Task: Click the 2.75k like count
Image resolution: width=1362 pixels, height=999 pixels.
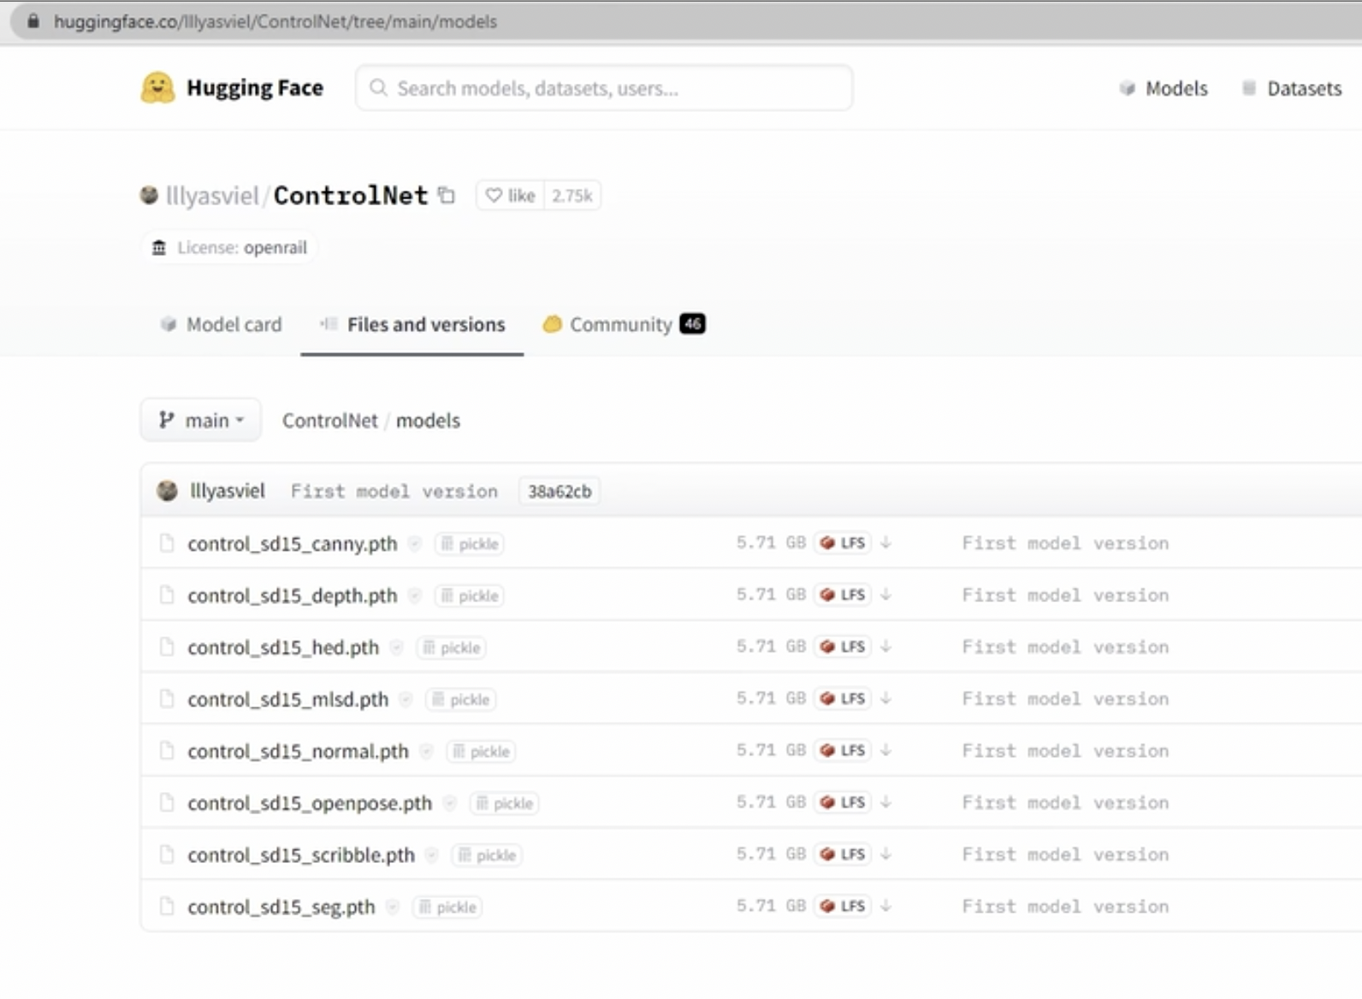Action: coord(572,196)
